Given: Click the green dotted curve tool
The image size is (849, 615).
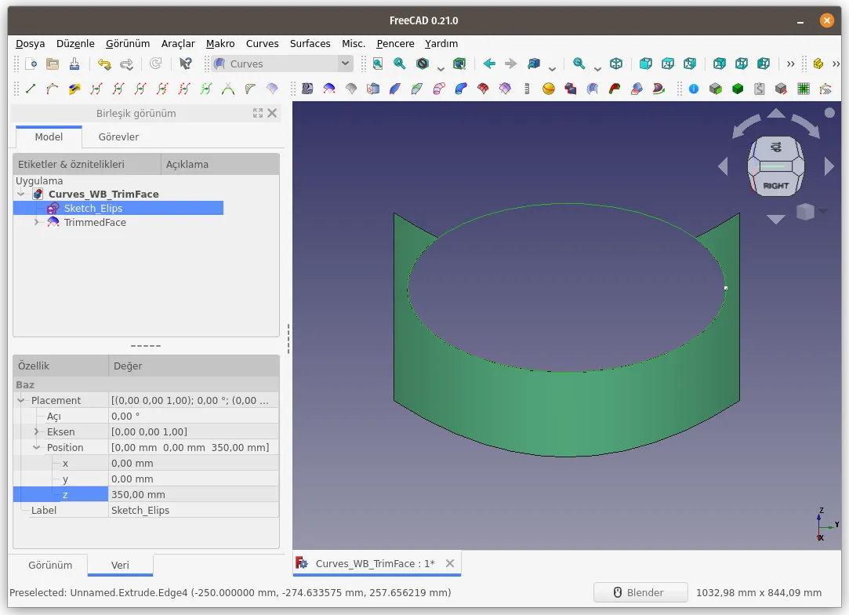Looking at the screenshot, I should click(x=206, y=89).
